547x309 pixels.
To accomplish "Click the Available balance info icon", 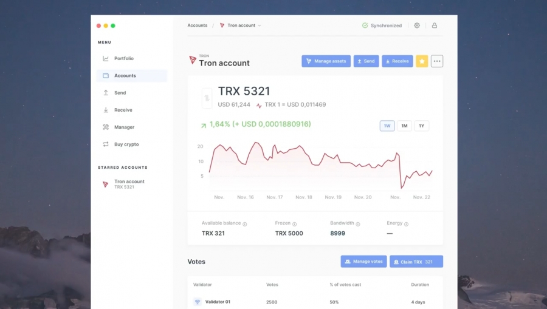I will [244, 224].
